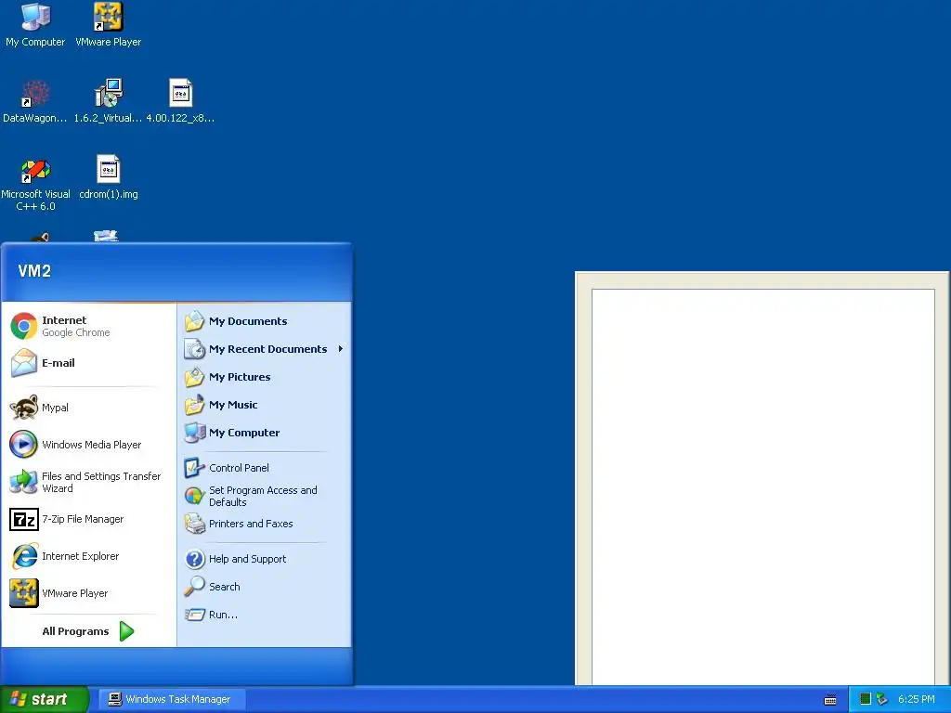The image size is (951, 713).
Task: Select the 1.6.2_Virtual installer desktop icon
Action: (x=108, y=100)
